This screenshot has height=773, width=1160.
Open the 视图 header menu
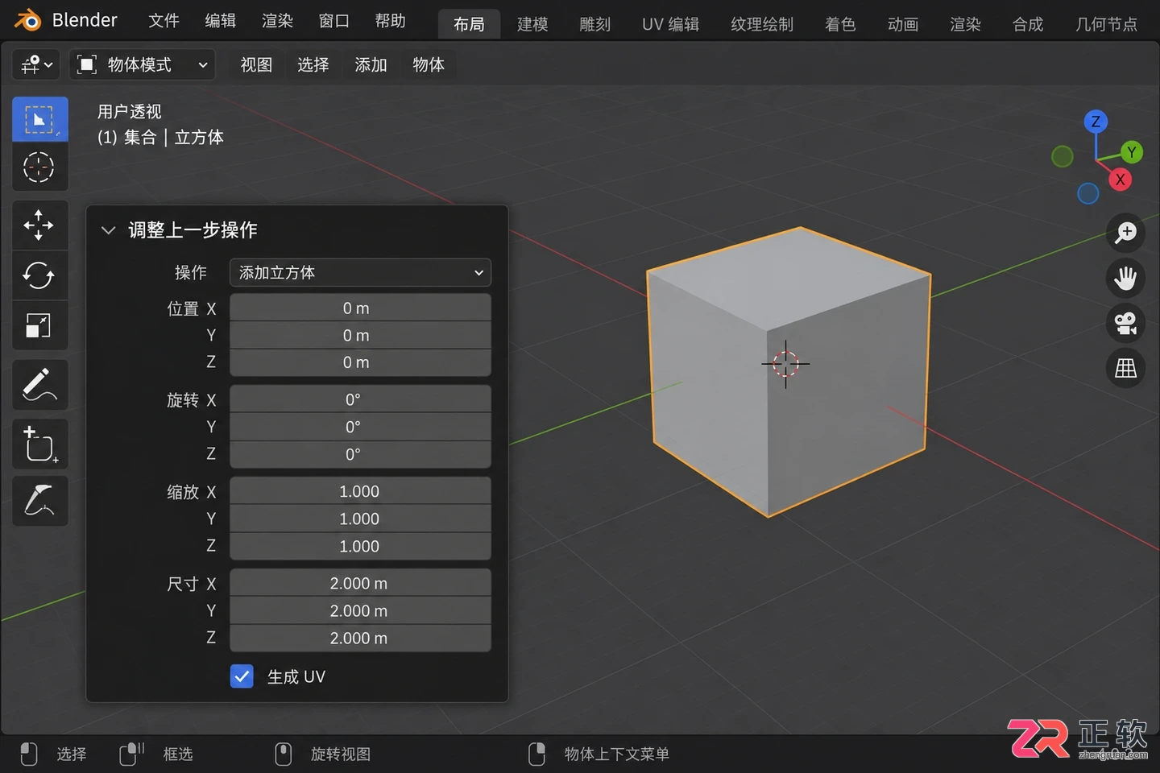tap(256, 64)
